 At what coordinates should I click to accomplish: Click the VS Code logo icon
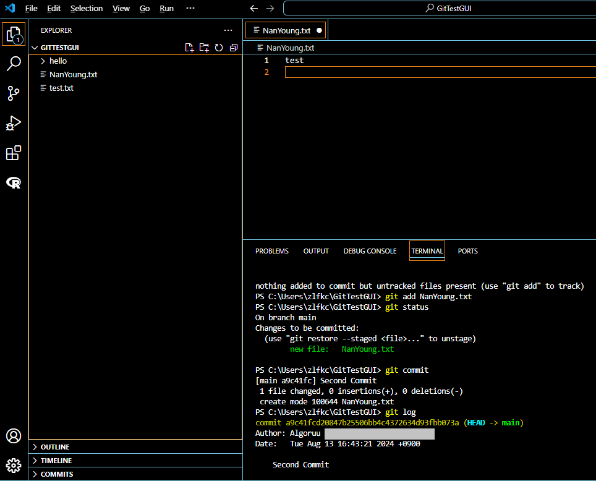[x=11, y=8]
